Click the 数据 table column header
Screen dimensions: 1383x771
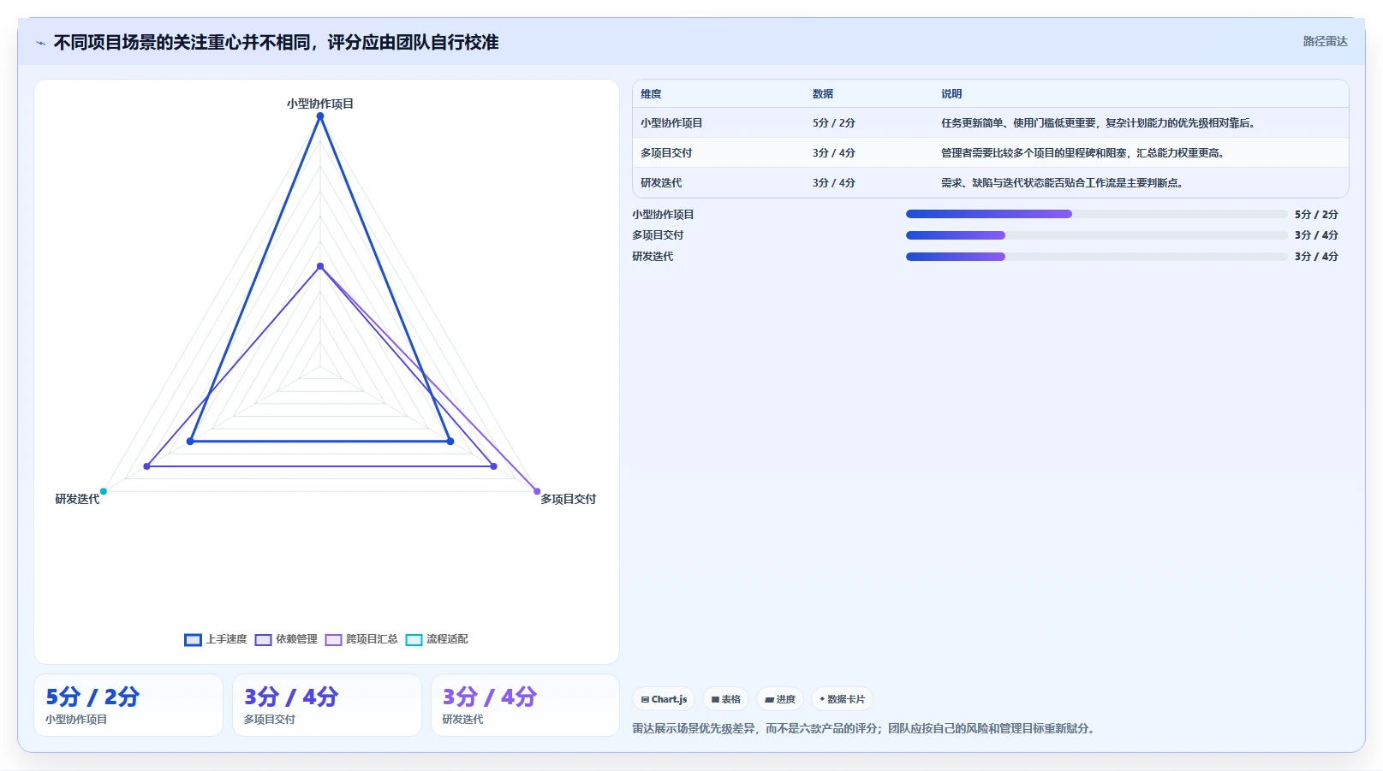[823, 94]
